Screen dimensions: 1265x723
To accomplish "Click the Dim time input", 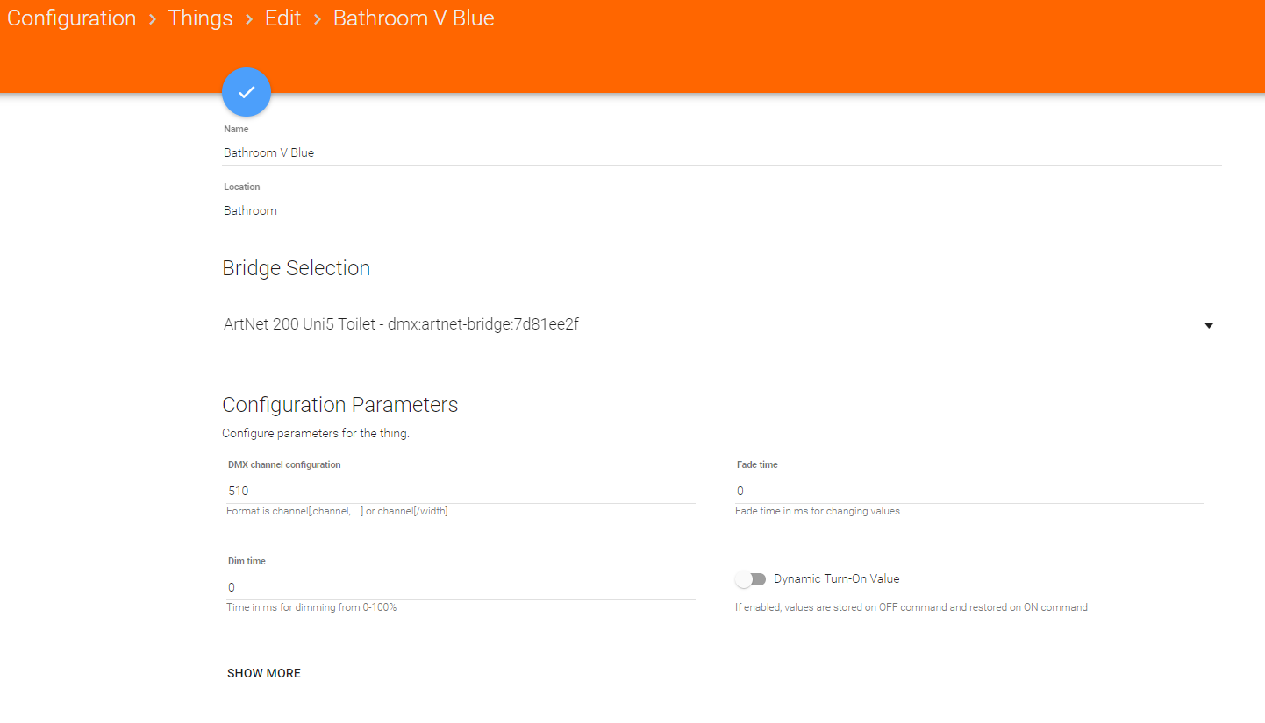I will tap(461, 587).
